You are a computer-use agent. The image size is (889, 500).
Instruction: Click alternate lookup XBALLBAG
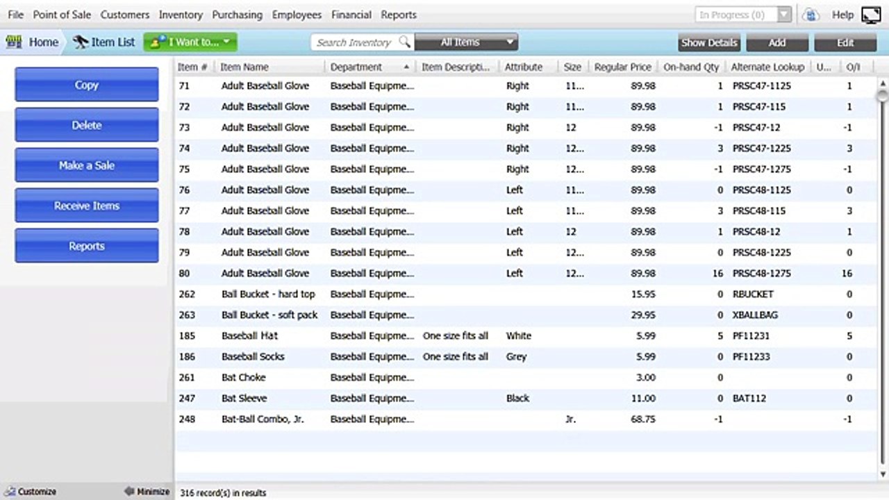pos(755,315)
